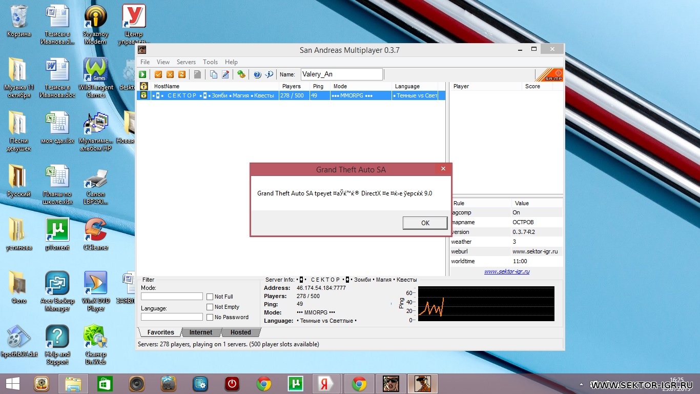Enable the No Password filter checkbox
The height and width of the screenshot is (394, 700).
(x=210, y=317)
